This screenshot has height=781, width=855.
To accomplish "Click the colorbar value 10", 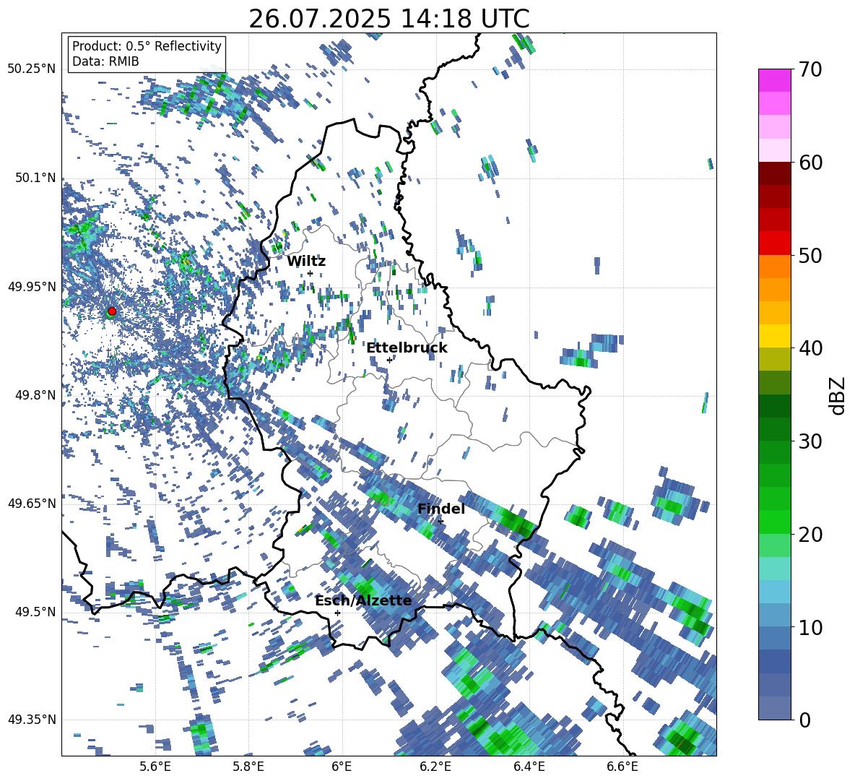I will [810, 628].
